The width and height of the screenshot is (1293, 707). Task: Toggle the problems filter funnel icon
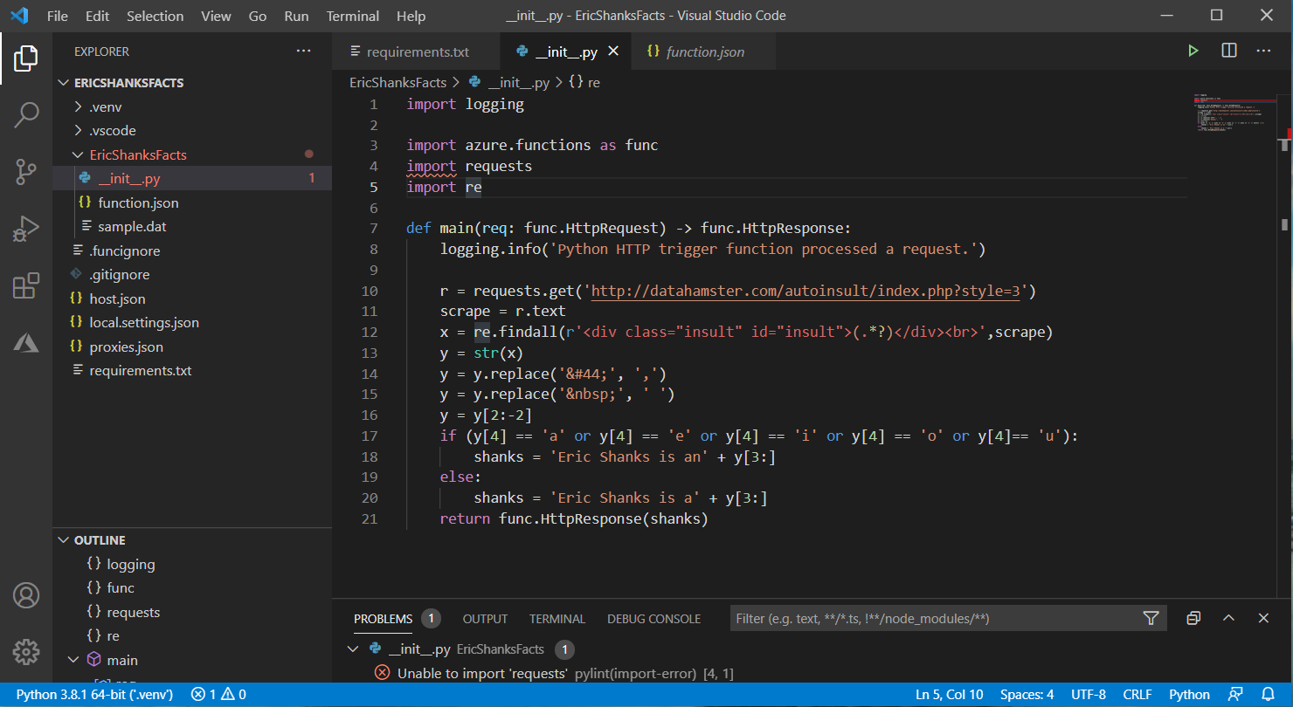(1151, 619)
